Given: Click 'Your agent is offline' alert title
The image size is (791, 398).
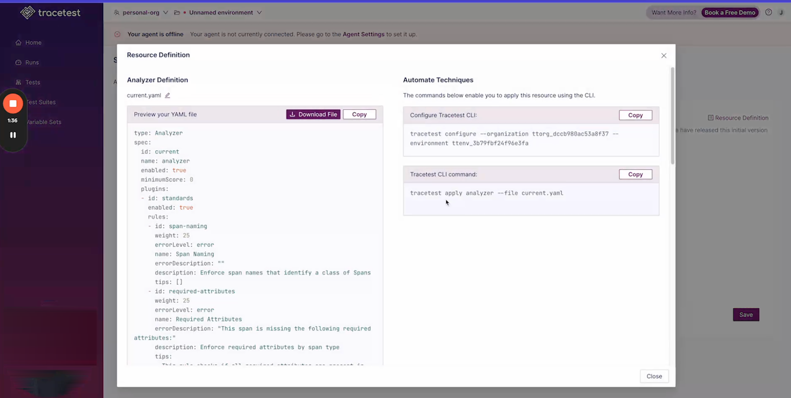Looking at the screenshot, I should [155, 34].
